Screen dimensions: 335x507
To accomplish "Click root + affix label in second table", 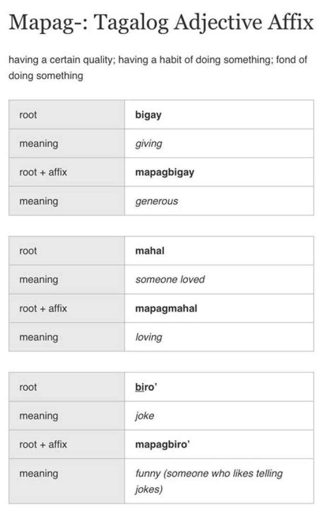I will point(43,308).
